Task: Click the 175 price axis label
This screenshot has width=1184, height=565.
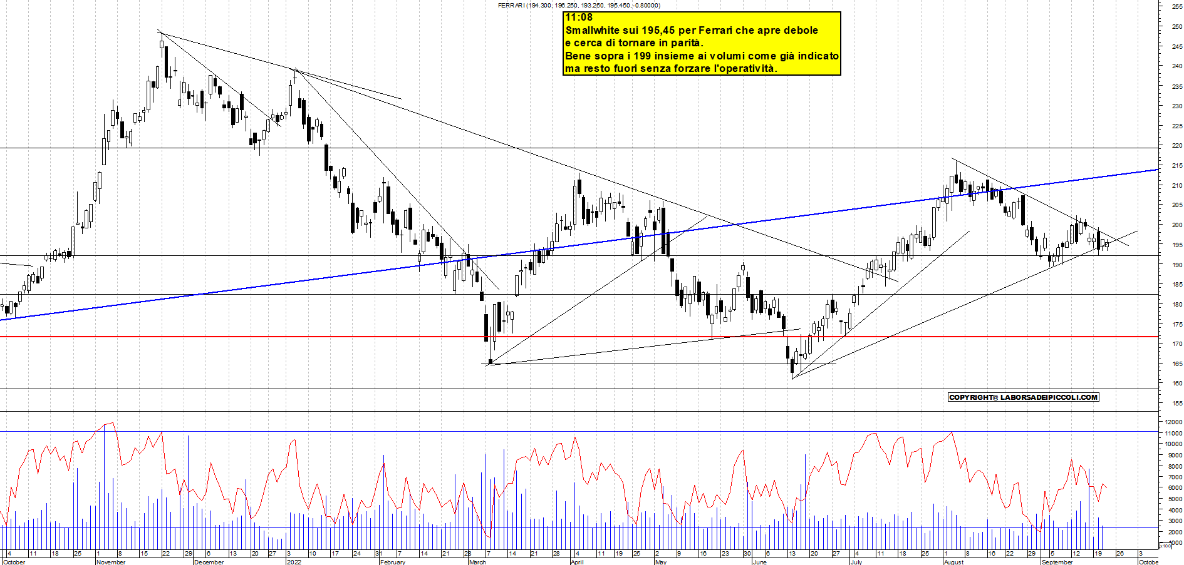Action: coord(1177,325)
